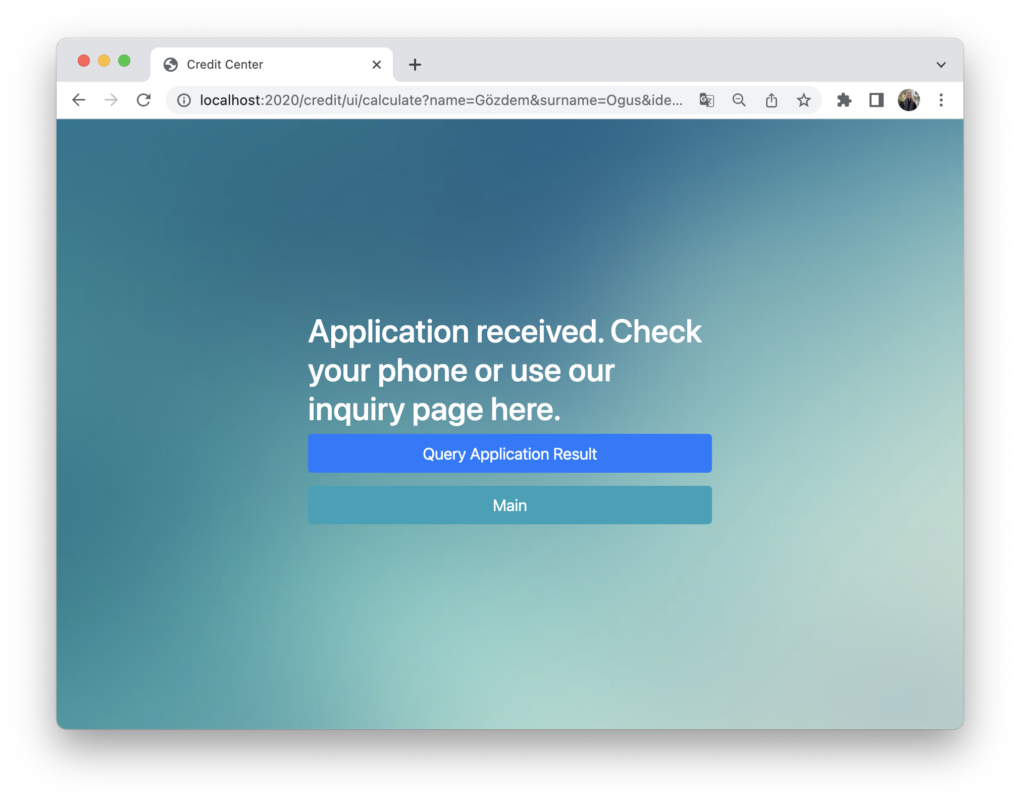1020x804 pixels.
Task: Bookmark this tab with the star
Action: click(x=804, y=100)
